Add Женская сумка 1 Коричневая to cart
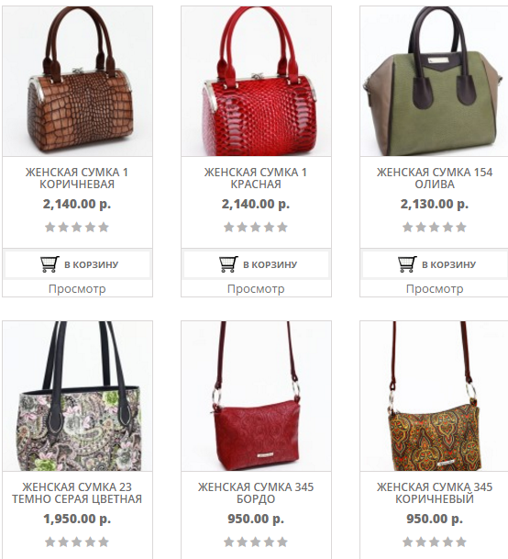Image resolution: width=508 pixels, height=559 pixels. (77, 264)
